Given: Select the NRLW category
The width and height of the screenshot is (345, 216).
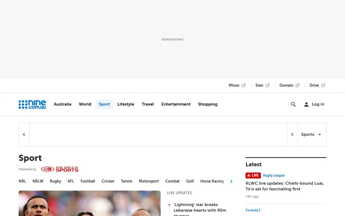Looking at the screenshot, I should point(38,181).
